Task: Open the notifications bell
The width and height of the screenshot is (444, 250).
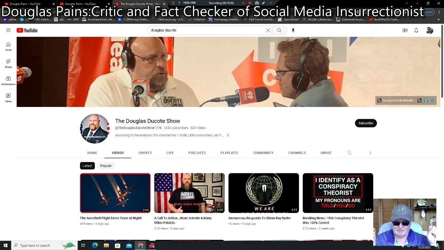Action: click(x=416, y=30)
